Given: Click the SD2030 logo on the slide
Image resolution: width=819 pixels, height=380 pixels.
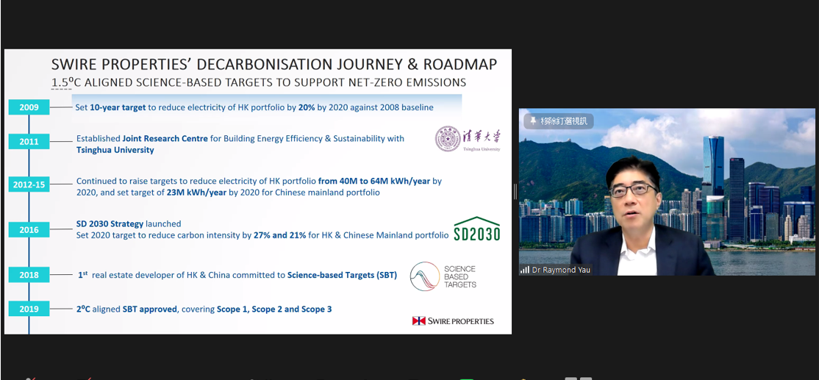Looking at the screenshot, I should 476,229.
